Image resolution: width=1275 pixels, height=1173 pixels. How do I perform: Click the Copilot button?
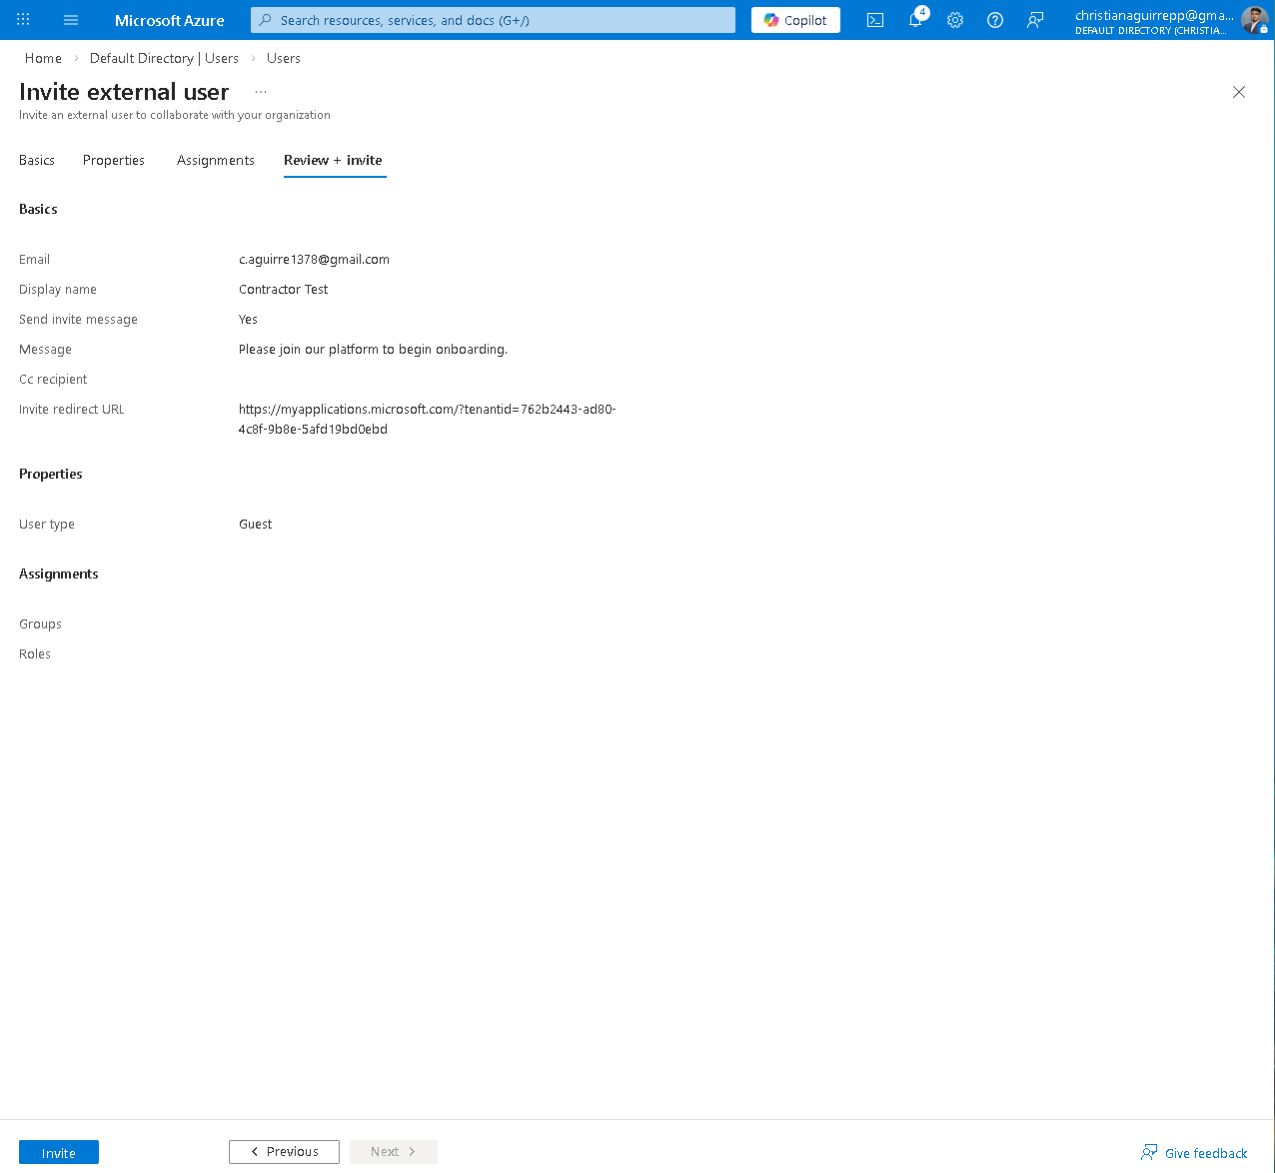click(795, 20)
